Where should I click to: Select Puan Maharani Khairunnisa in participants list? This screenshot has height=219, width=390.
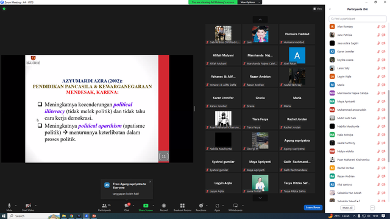[358, 159]
